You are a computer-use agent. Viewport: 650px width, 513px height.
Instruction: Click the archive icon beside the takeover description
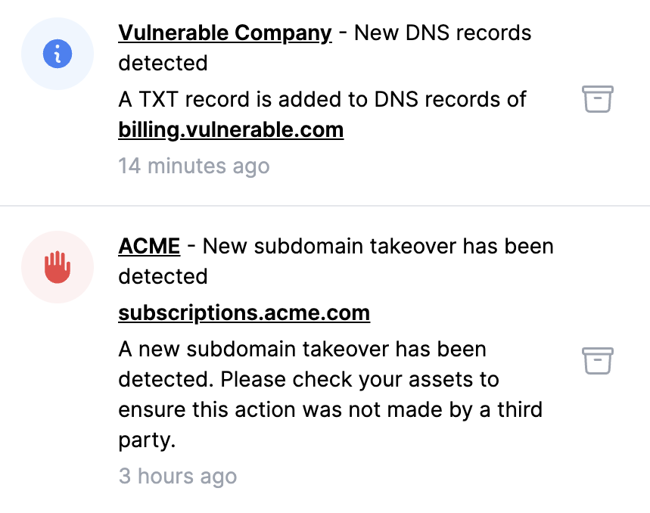click(597, 361)
